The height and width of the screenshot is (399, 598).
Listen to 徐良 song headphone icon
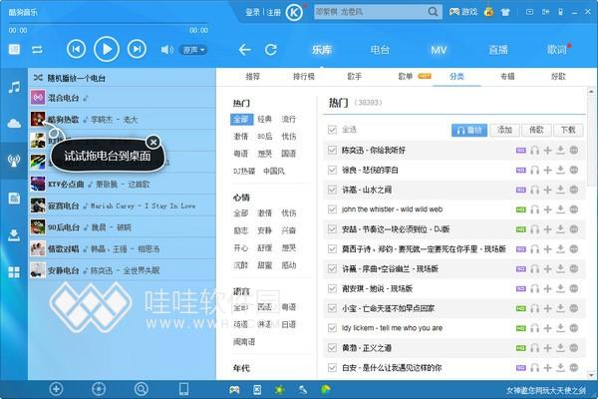click(x=534, y=170)
